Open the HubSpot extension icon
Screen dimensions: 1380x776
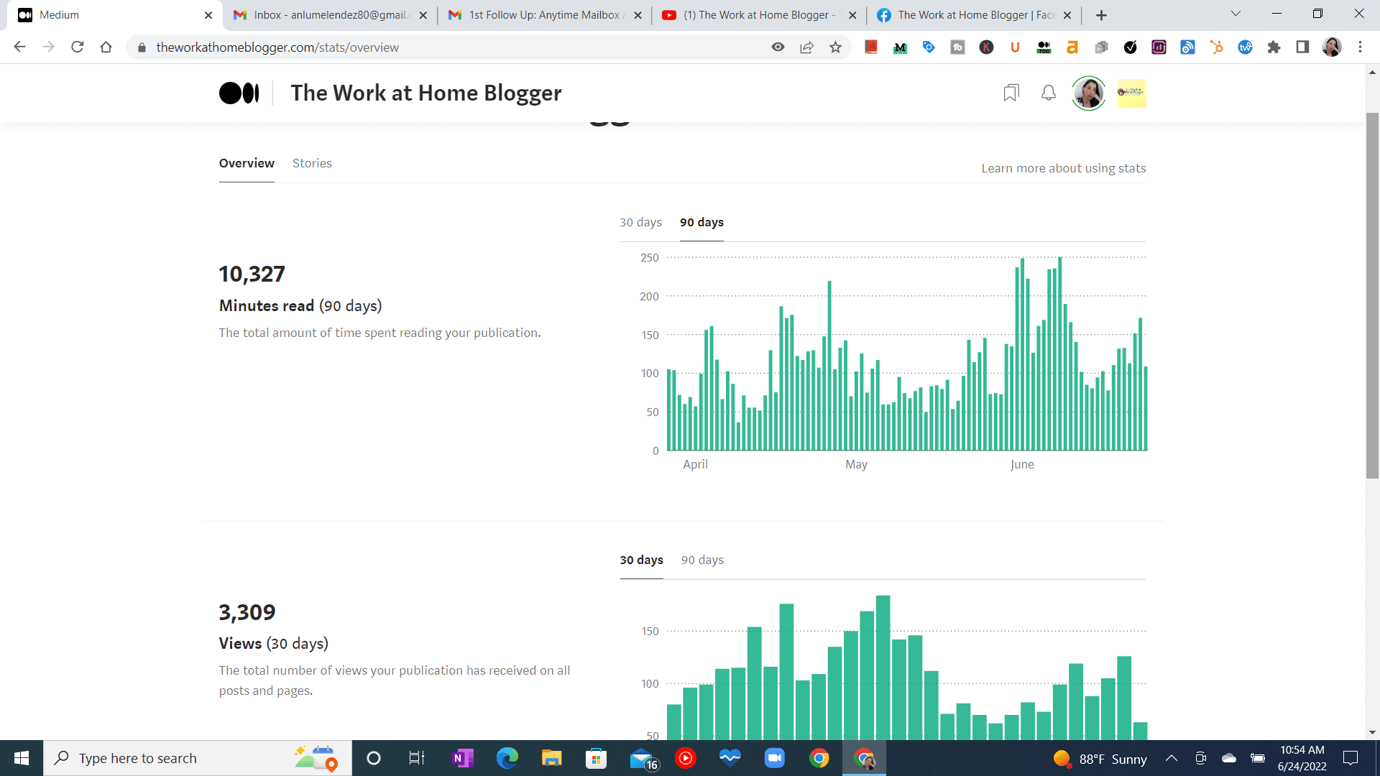[1216, 47]
